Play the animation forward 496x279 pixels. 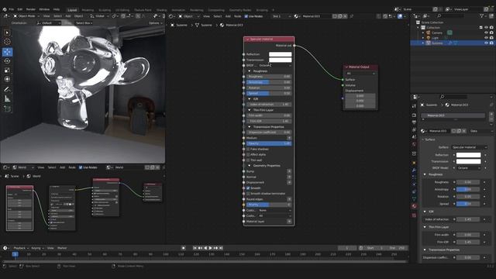210,248
